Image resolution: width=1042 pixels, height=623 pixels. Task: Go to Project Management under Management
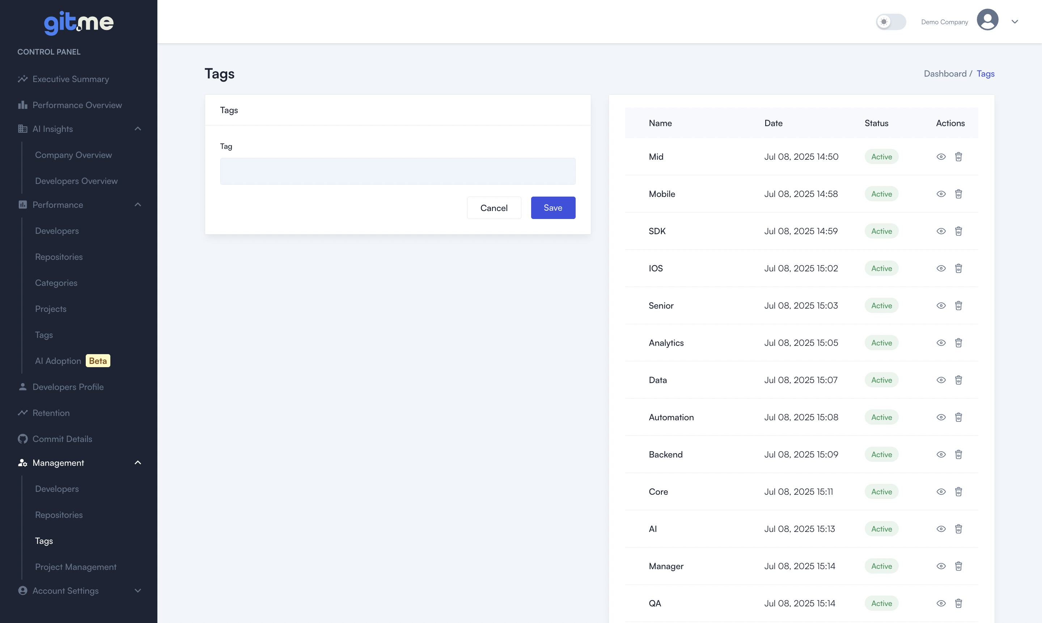point(76,567)
